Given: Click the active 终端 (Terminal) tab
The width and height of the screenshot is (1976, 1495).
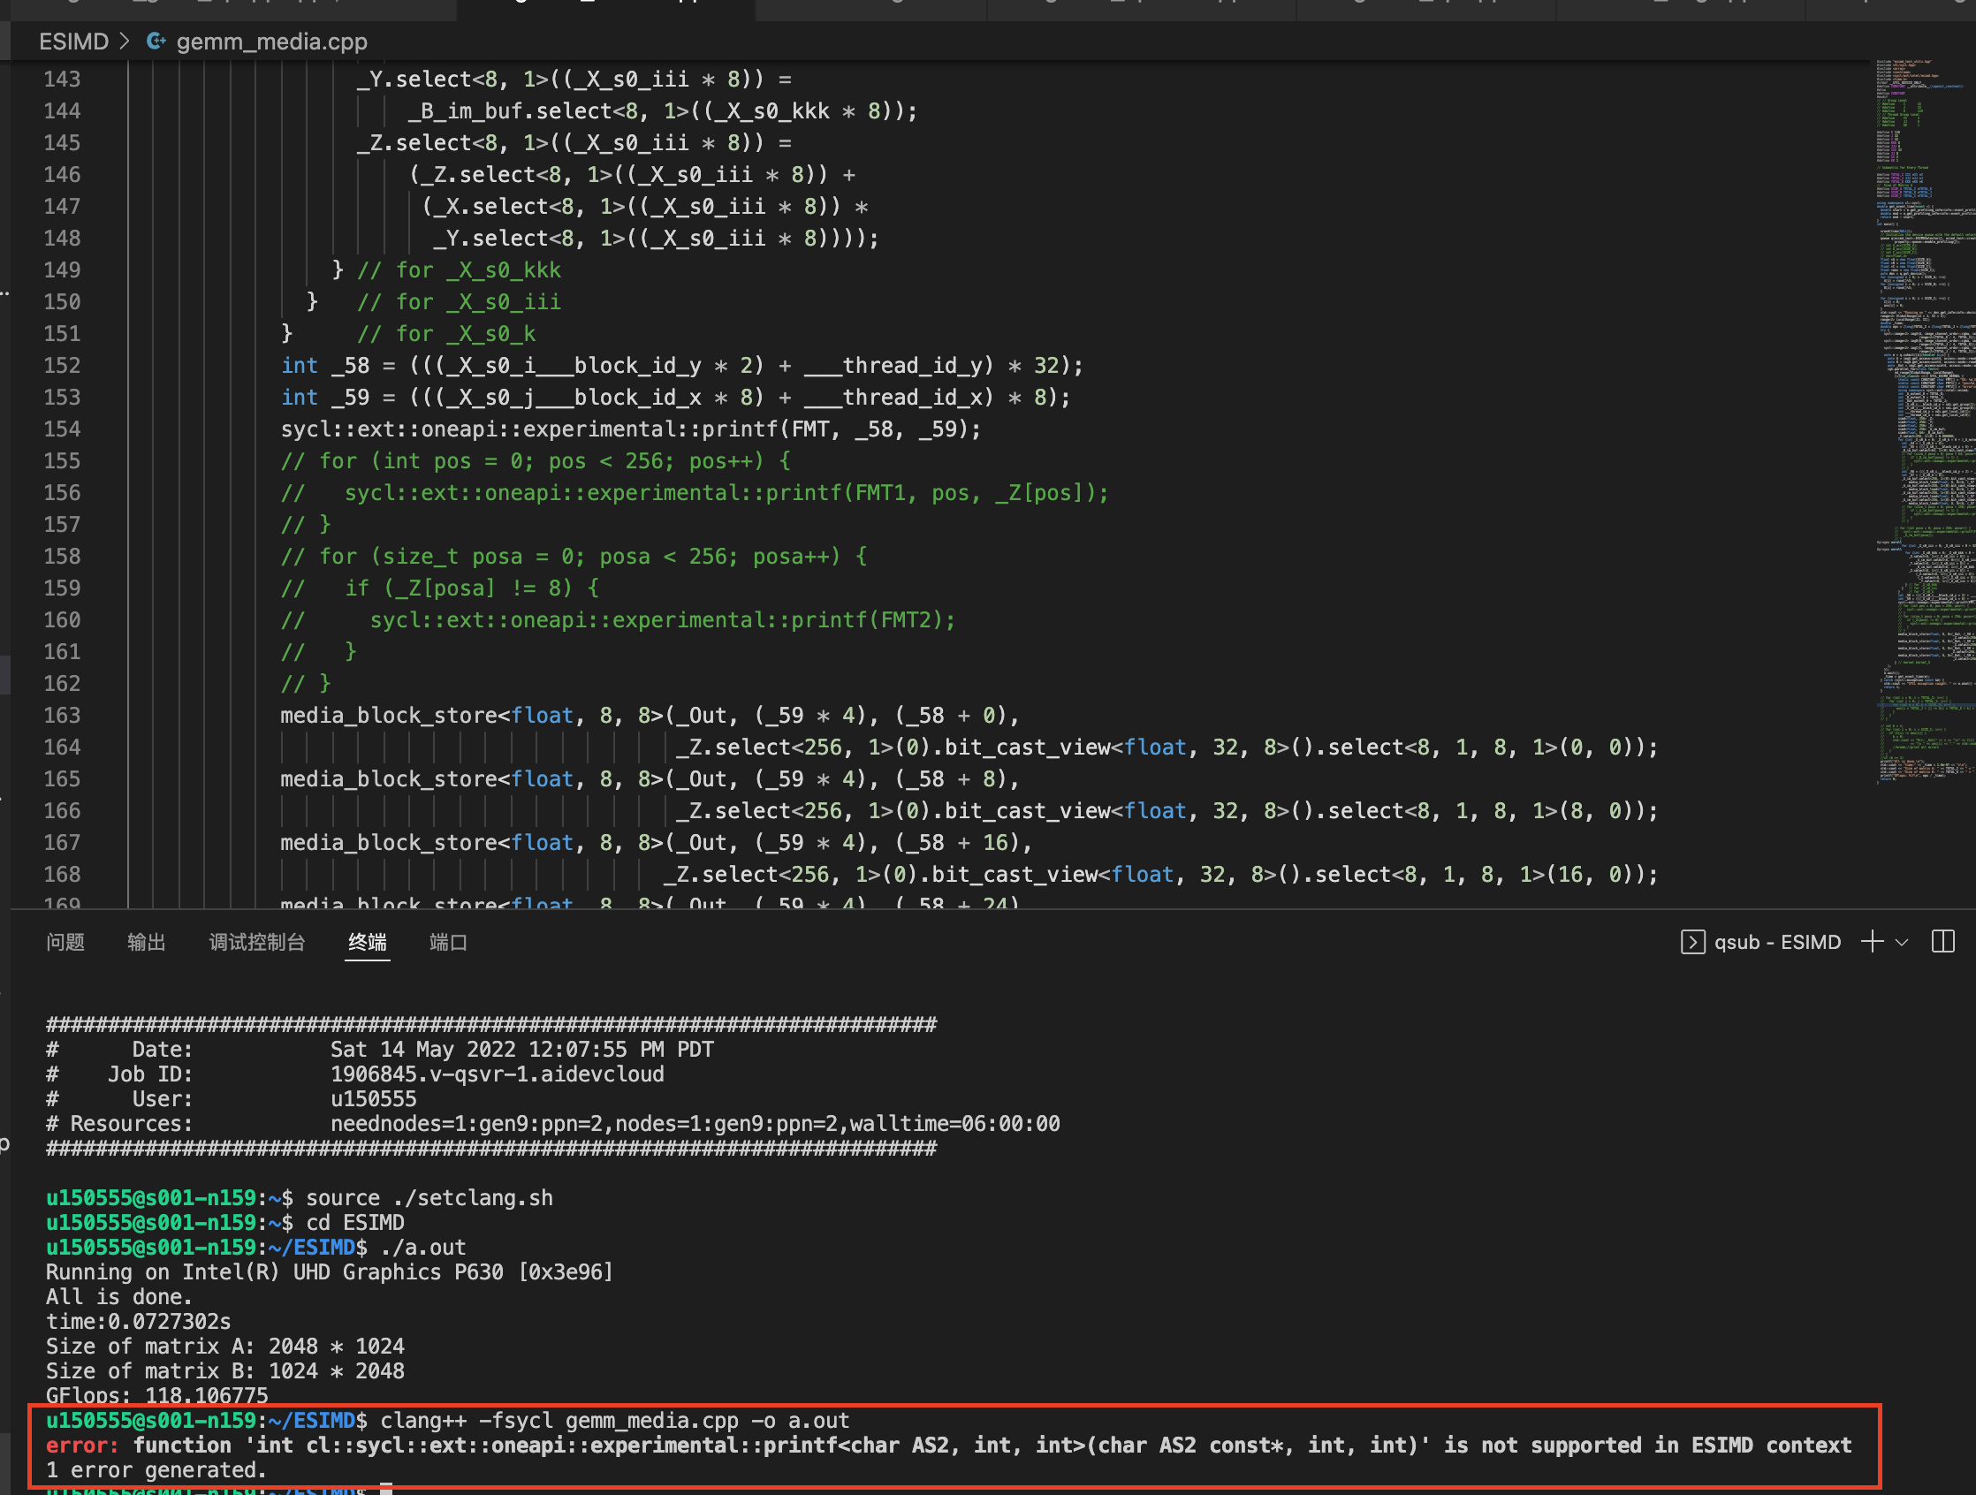Looking at the screenshot, I should point(366,941).
